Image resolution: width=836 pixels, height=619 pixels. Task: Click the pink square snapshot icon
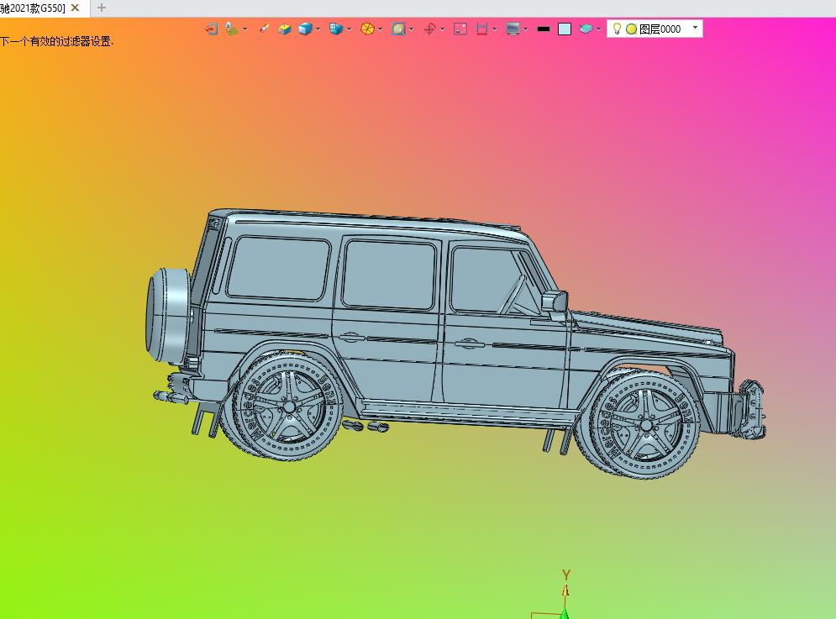(x=460, y=29)
